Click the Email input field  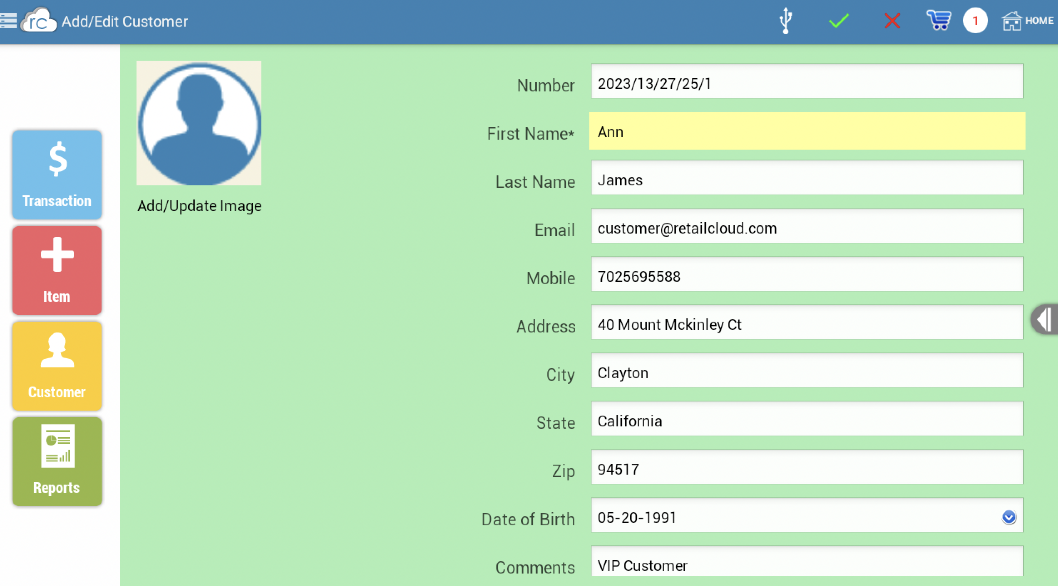point(807,226)
